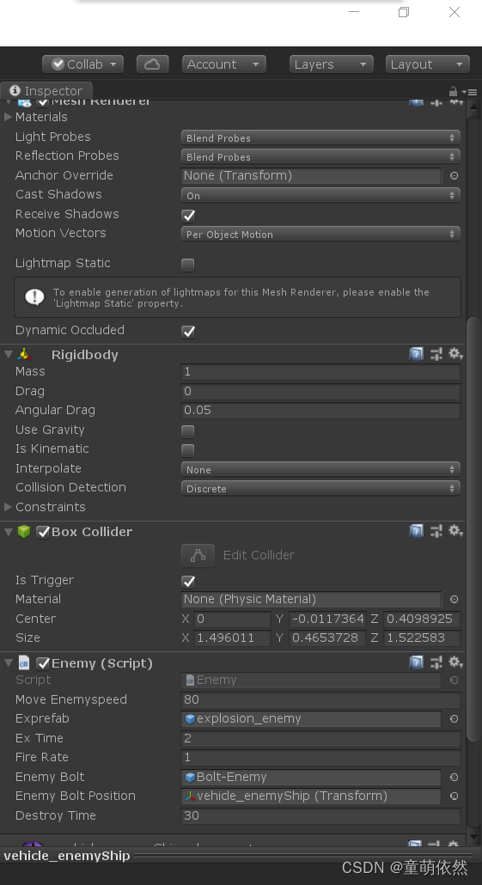Open the Cast Shadows dropdown
The height and width of the screenshot is (885, 482).
coord(320,195)
